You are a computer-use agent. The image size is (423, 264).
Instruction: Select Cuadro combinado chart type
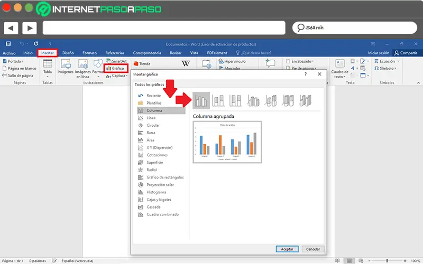coord(161,215)
